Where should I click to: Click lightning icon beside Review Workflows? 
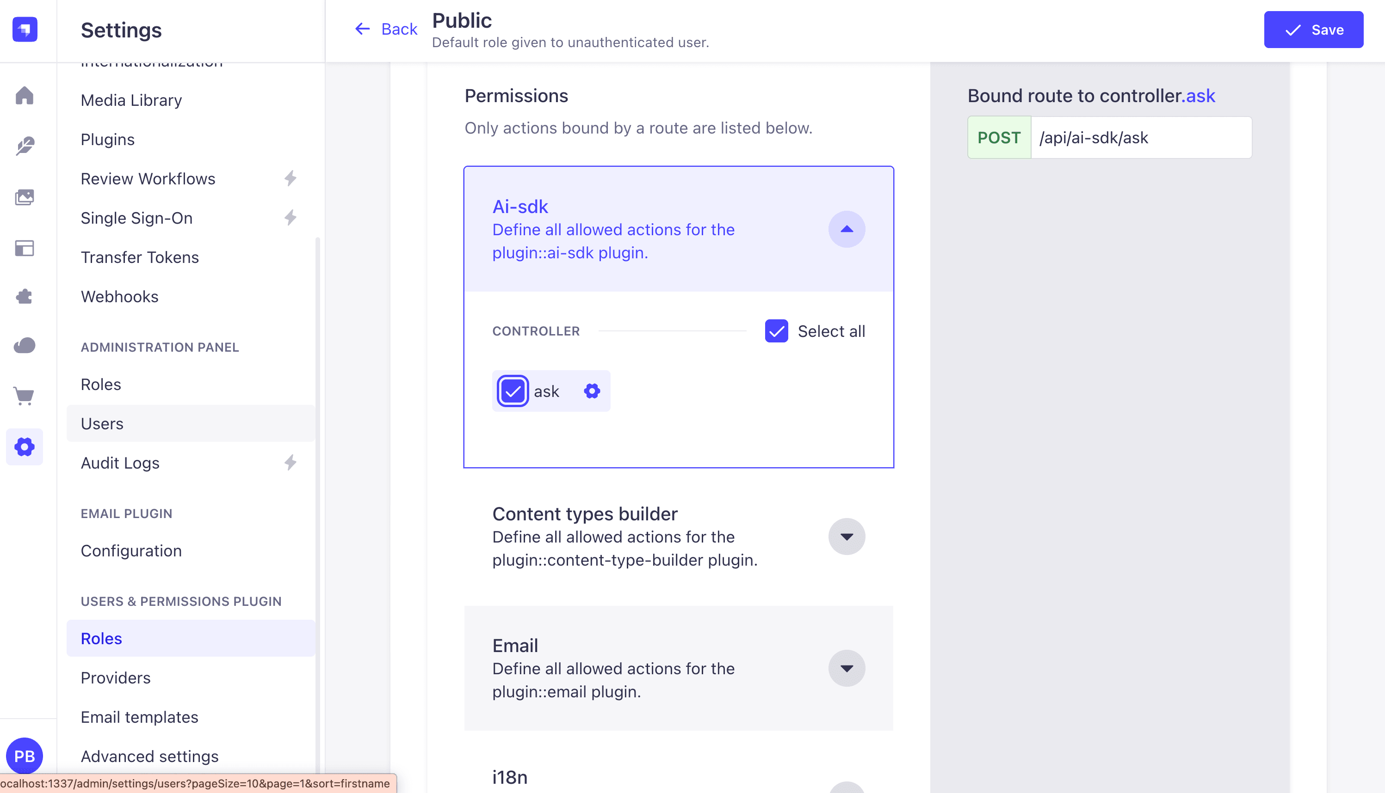291,179
